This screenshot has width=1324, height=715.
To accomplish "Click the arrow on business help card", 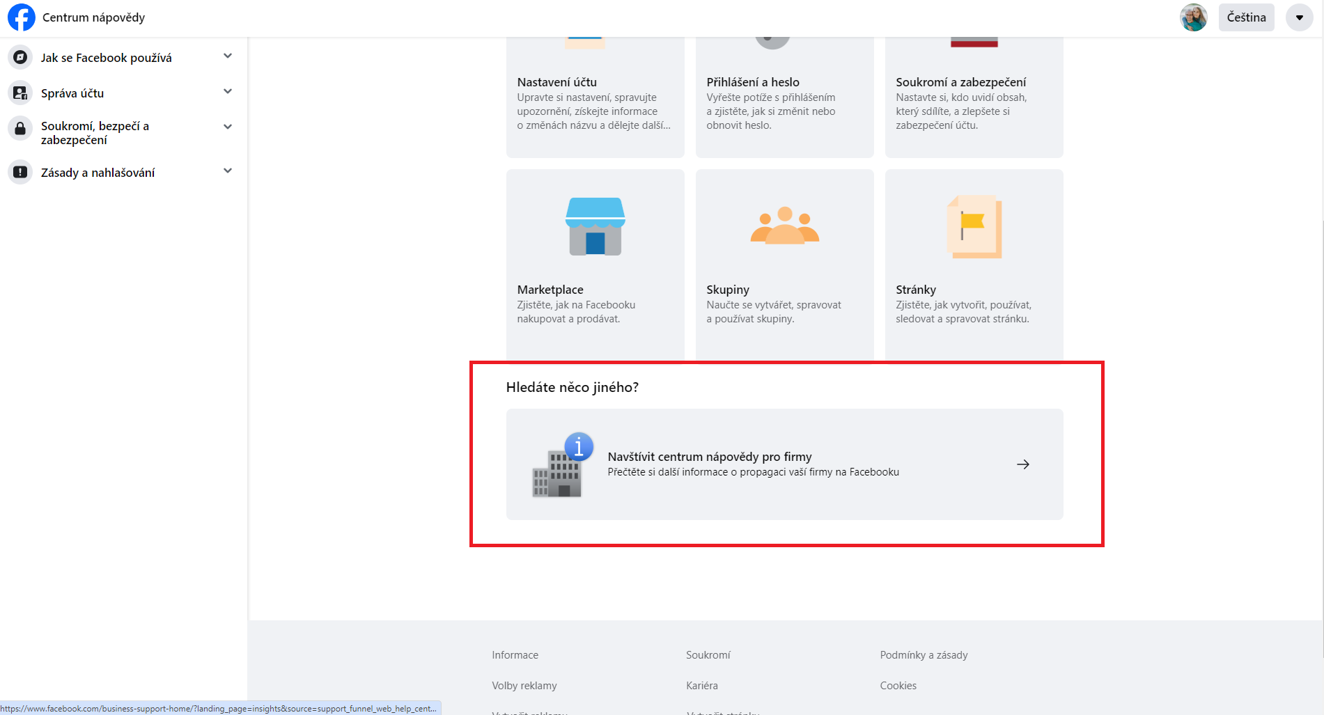I will (x=1022, y=464).
